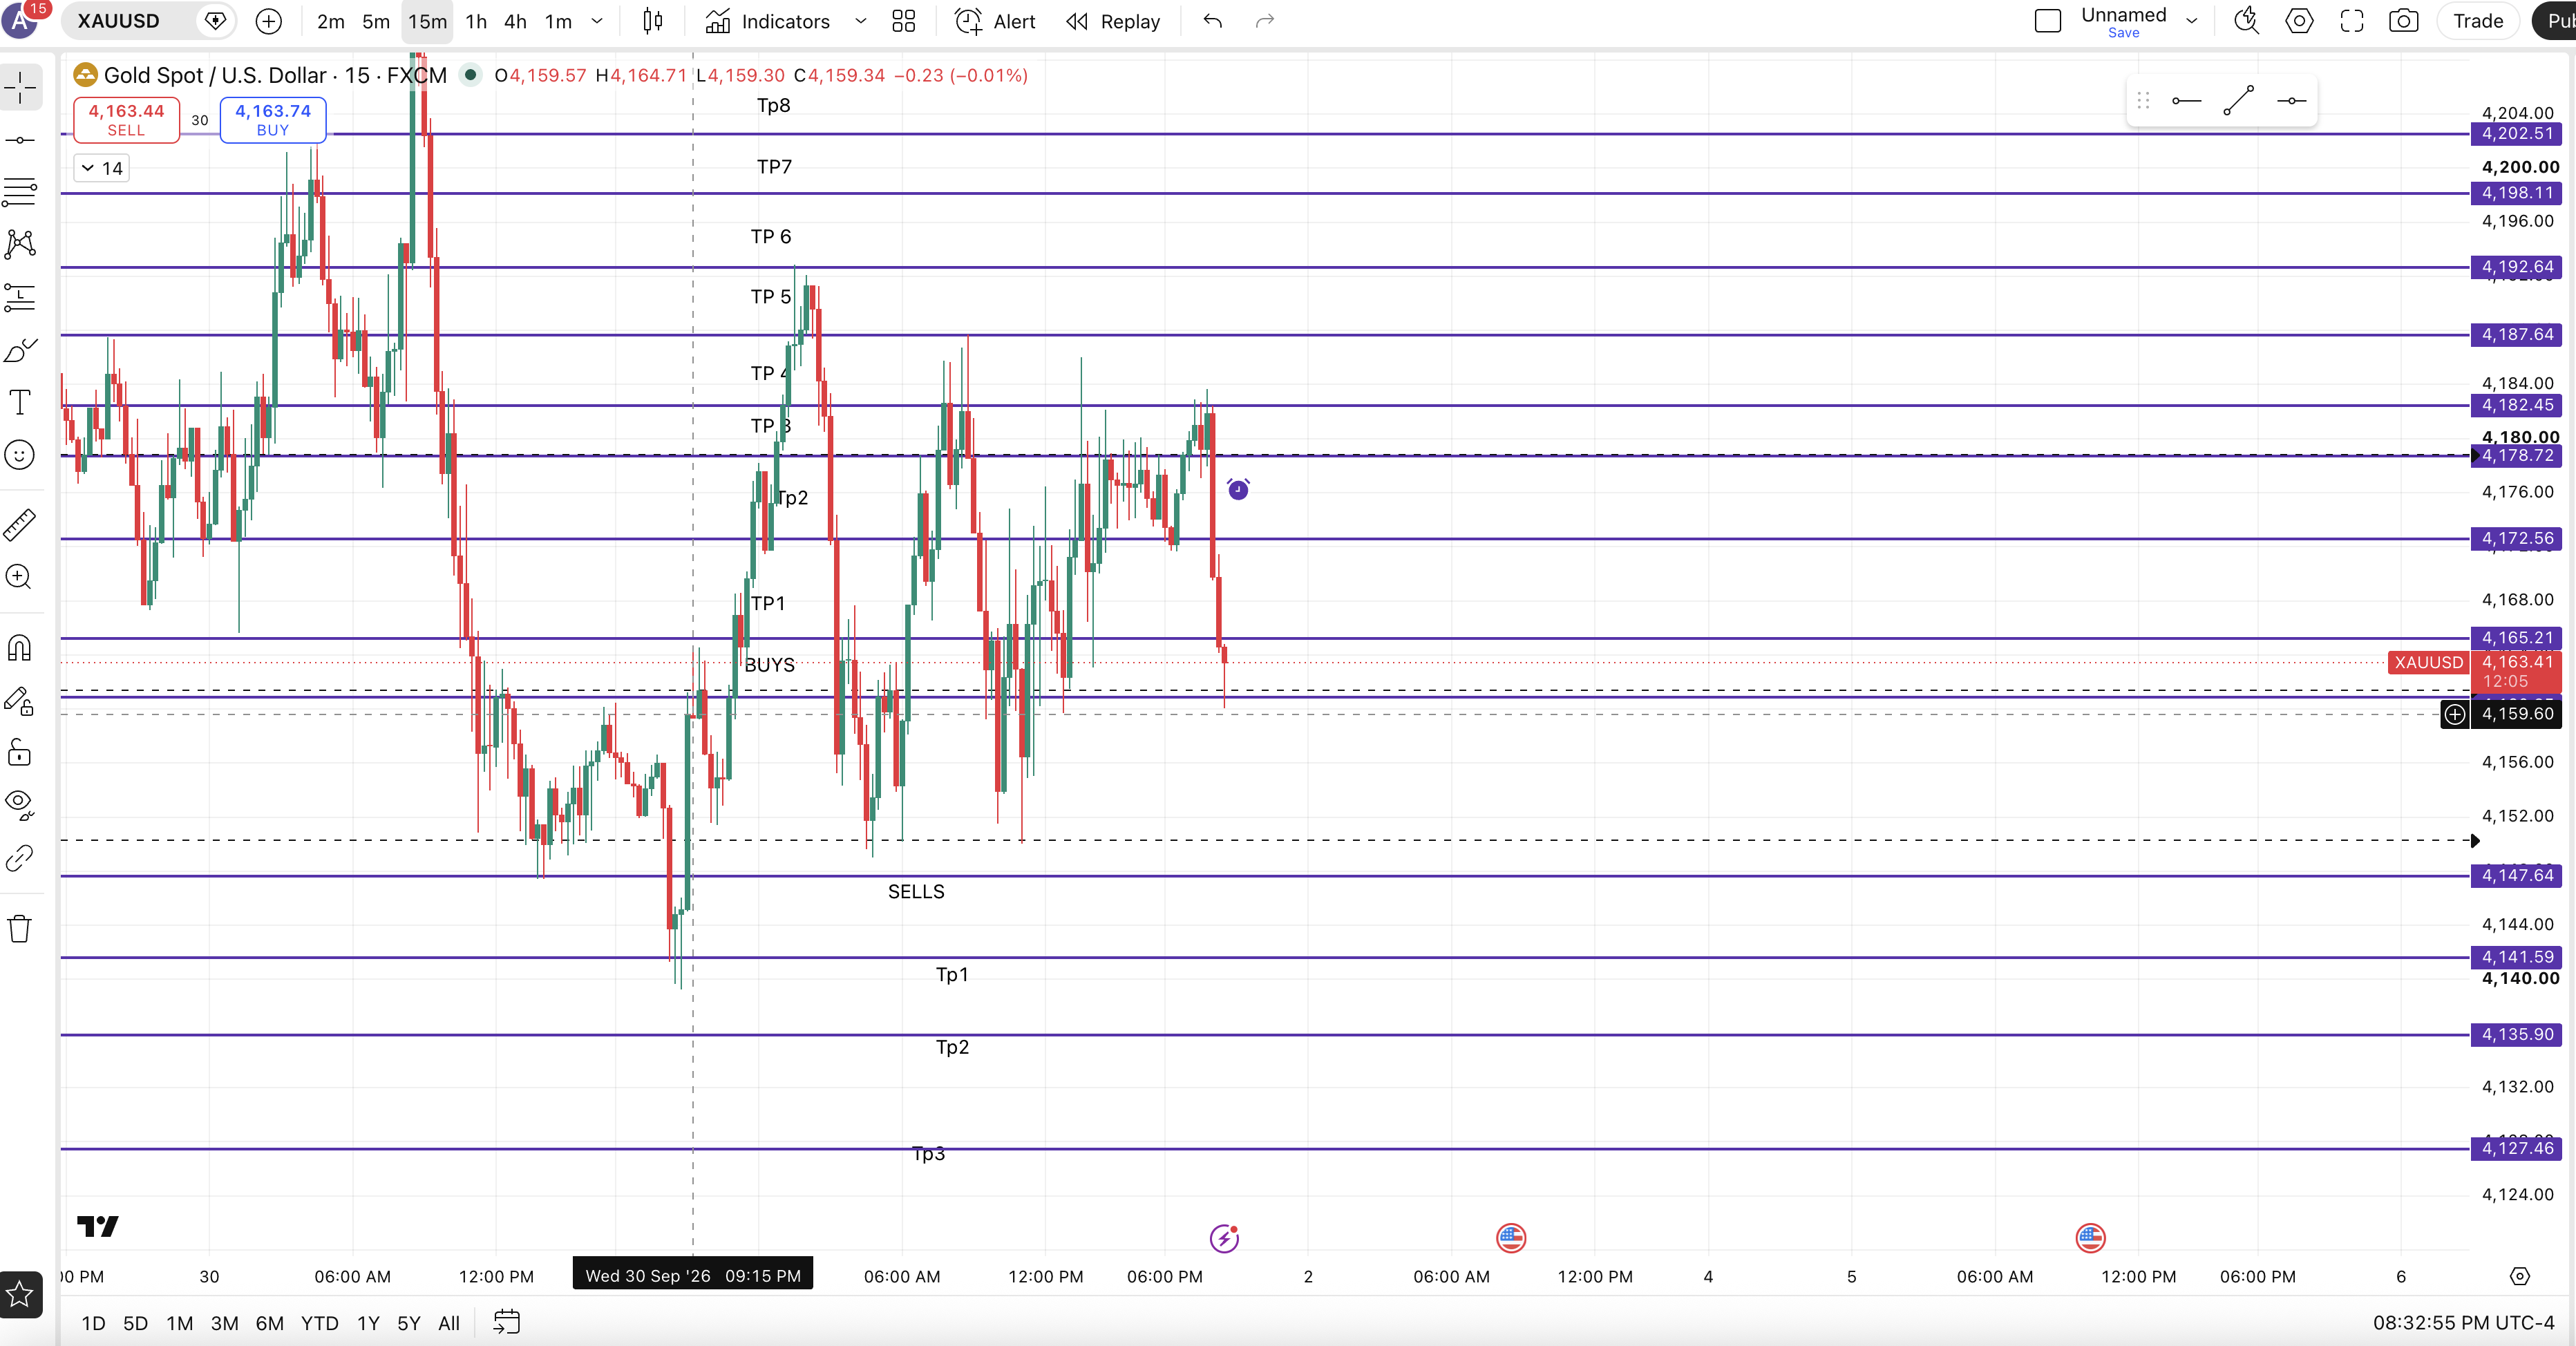Open time zone menu 08:32:55 PM UTC-4

(x=2463, y=1322)
